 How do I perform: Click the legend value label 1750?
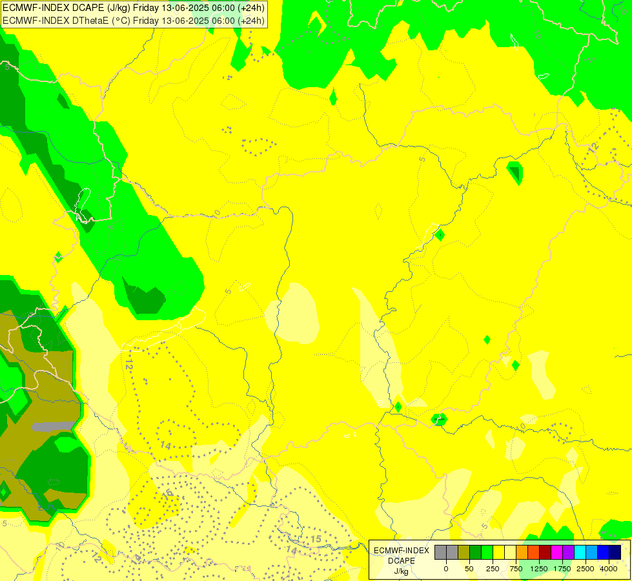(x=562, y=569)
